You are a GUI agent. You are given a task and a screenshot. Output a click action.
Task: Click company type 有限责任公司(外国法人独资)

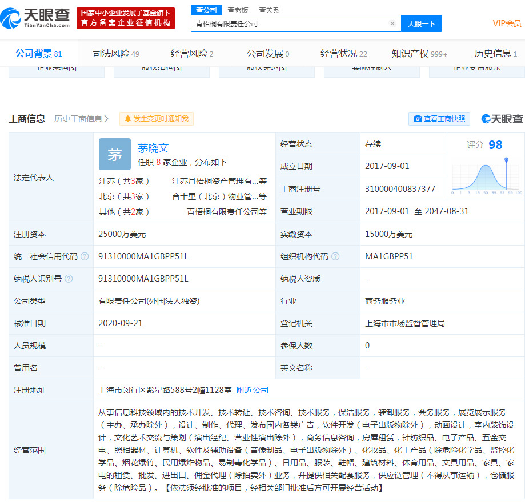[x=149, y=301]
